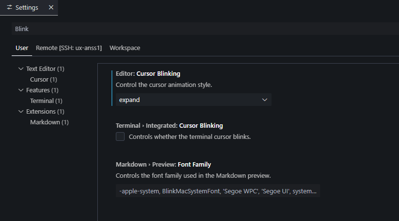Select Cursor (1) in the settings tree
The height and width of the screenshot is (221, 399).
pyautogui.click(x=43, y=80)
